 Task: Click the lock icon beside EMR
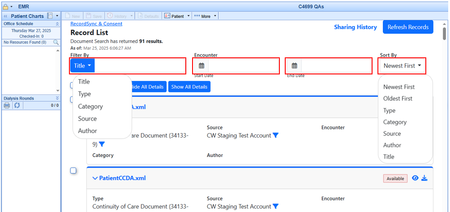click(5, 6)
